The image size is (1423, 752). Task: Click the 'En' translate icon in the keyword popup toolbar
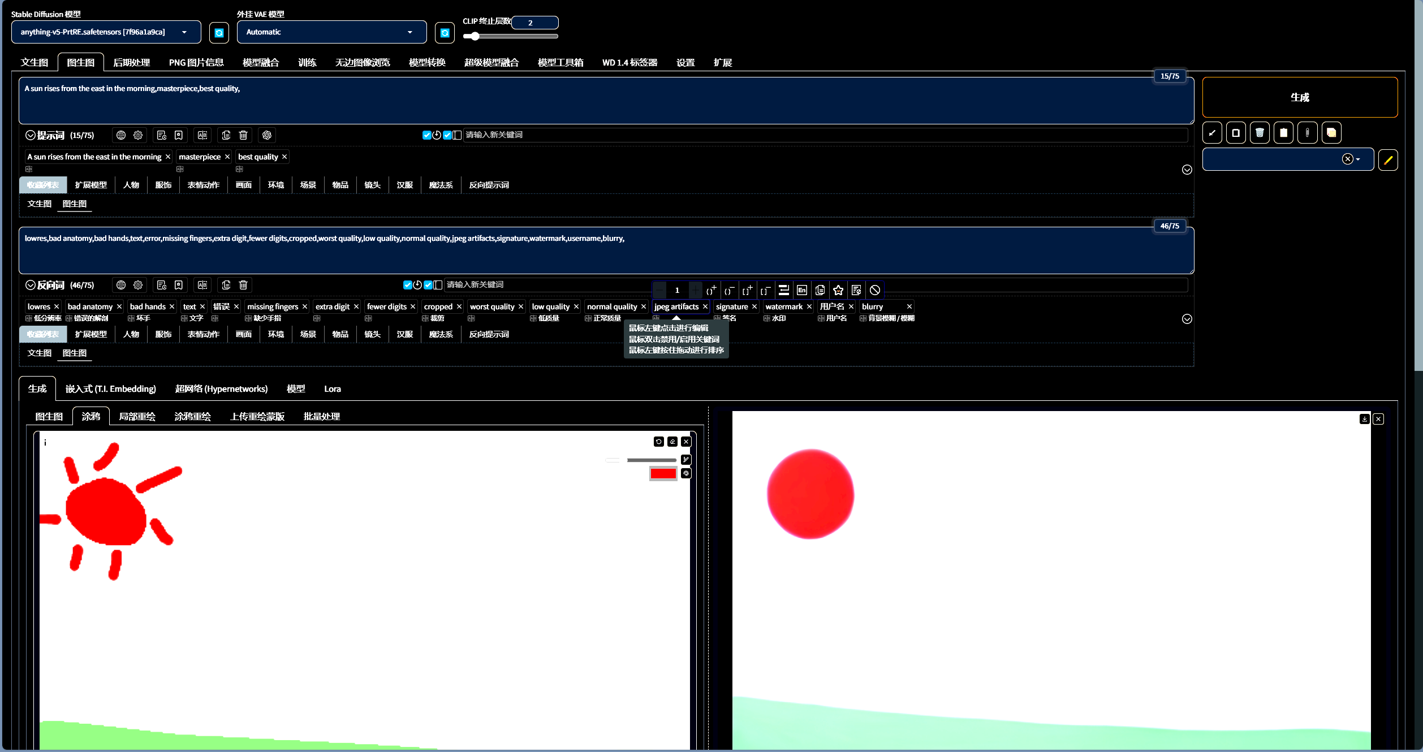(x=802, y=290)
